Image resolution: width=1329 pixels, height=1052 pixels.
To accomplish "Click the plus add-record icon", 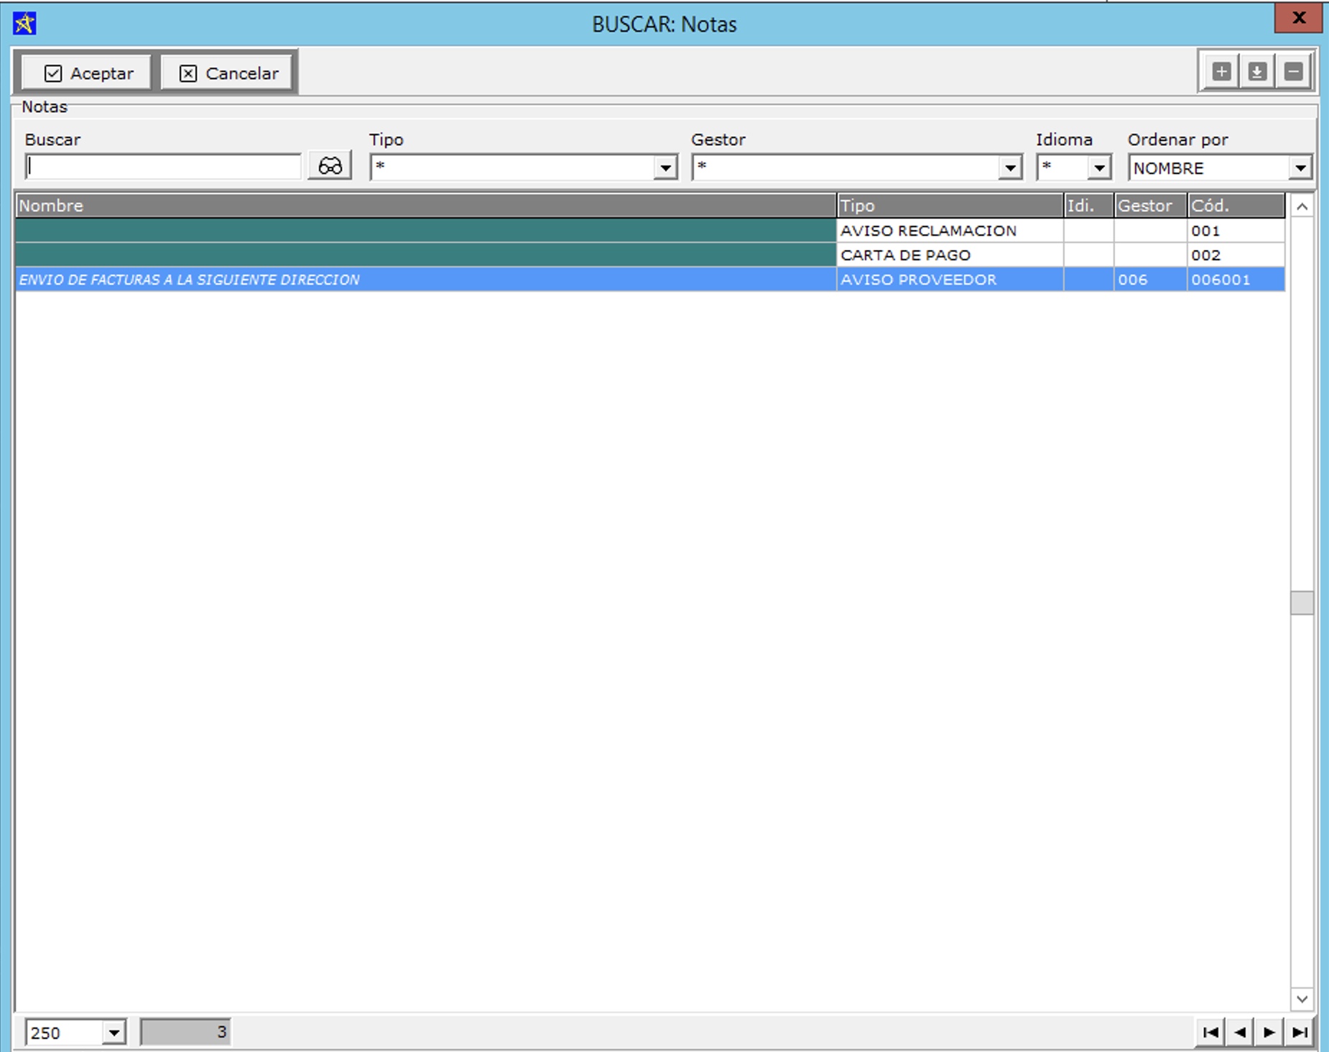I will point(1221,72).
